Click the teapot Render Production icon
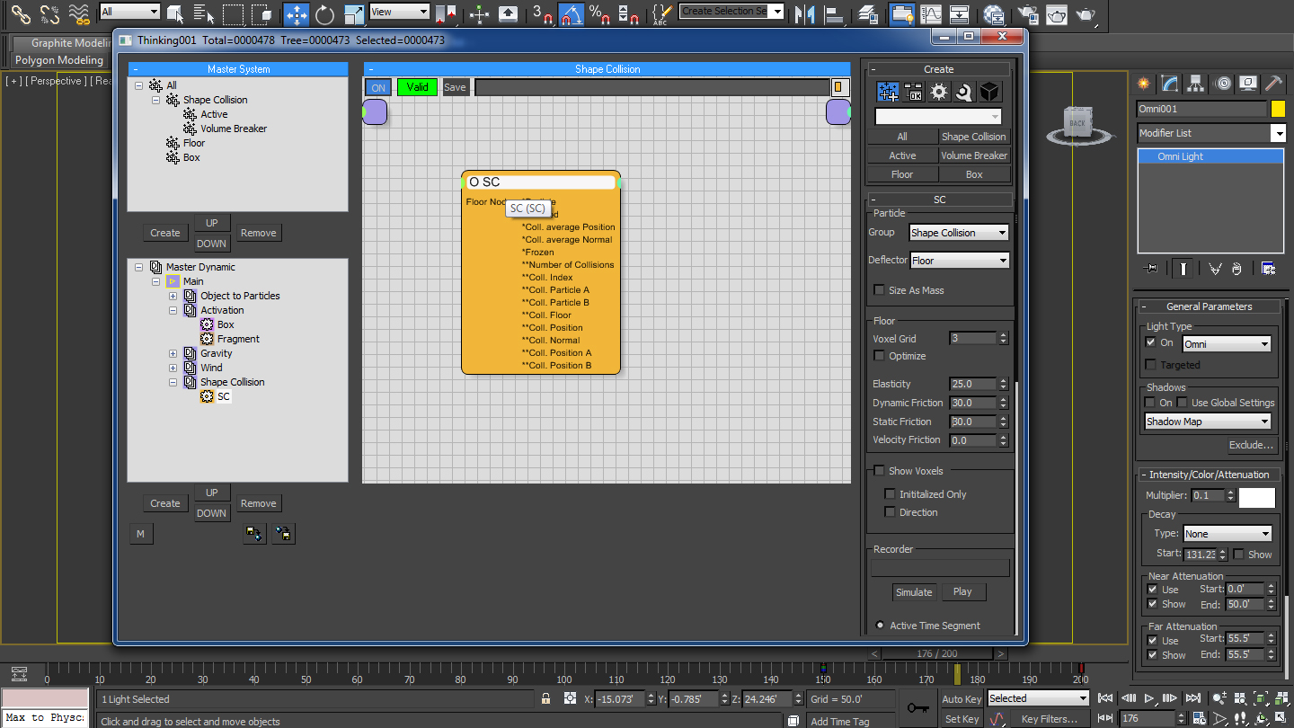The height and width of the screenshot is (728, 1294). [1086, 13]
